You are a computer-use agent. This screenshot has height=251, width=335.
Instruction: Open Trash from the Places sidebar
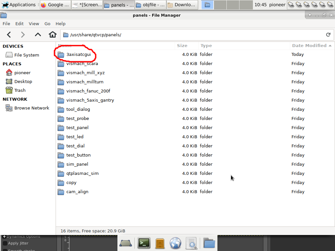pyautogui.click(x=20, y=90)
